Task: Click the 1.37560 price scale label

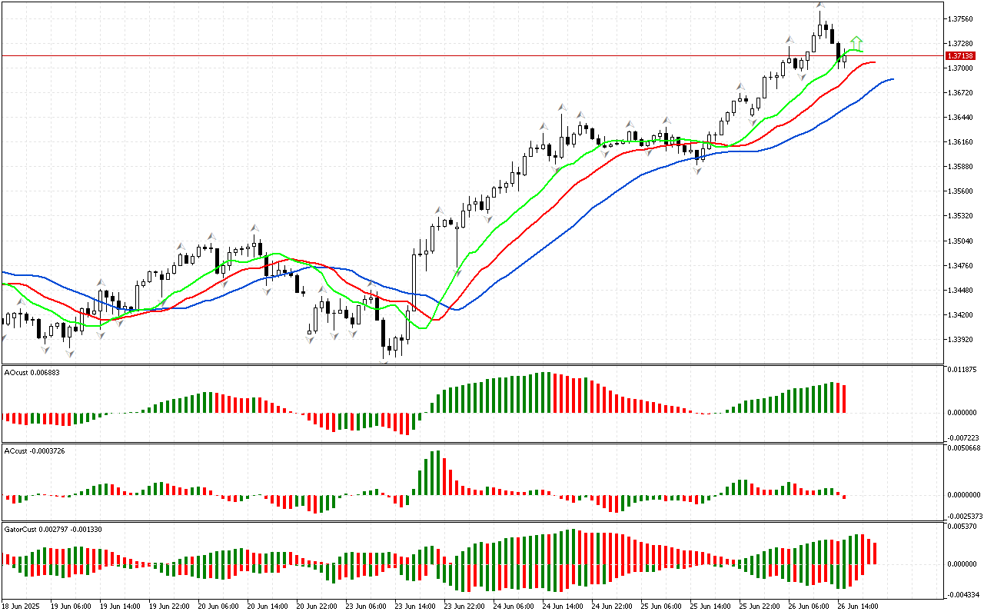Action: tap(961, 19)
